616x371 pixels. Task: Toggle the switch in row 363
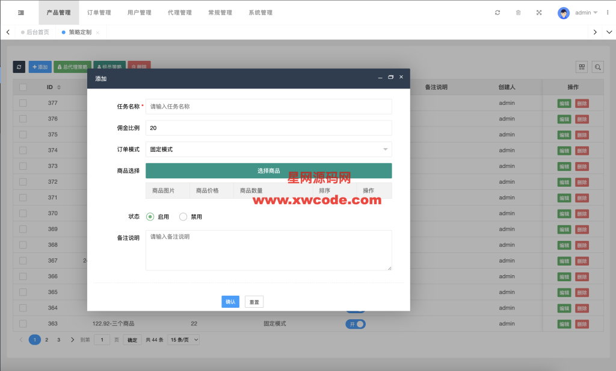pyautogui.click(x=356, y=324)
